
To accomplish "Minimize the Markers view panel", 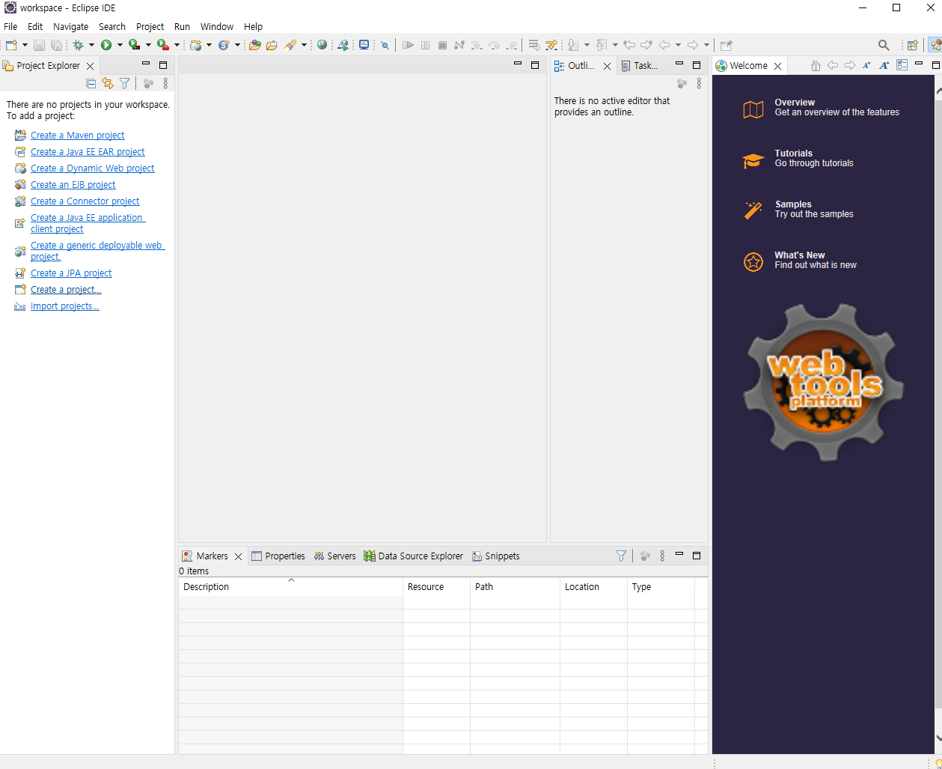I will [679, 555].
